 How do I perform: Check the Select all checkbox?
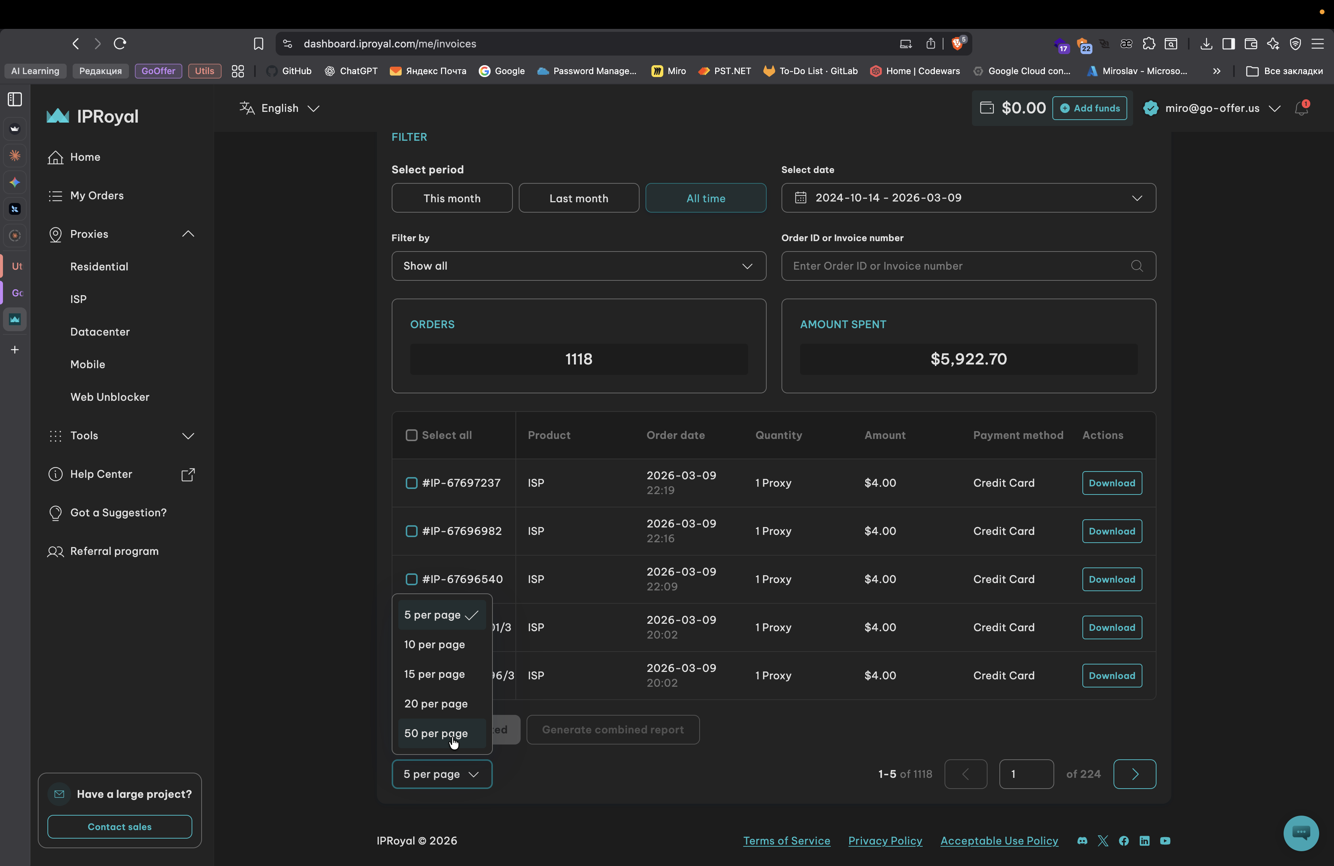point(411,435)
